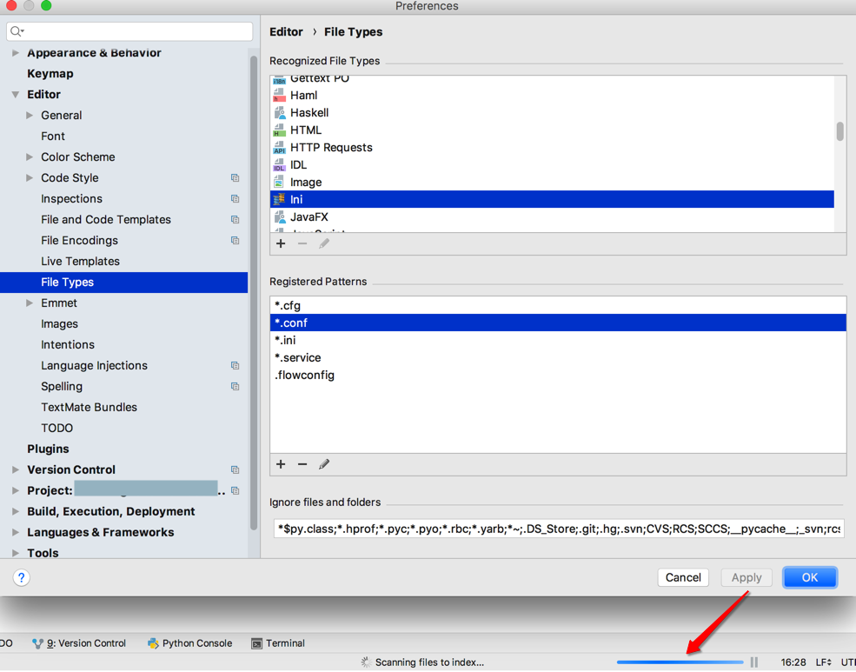Click the Ini file type icon
This screenshot has width=856, height=672.
pyautogui.click(x=279, y=200)
